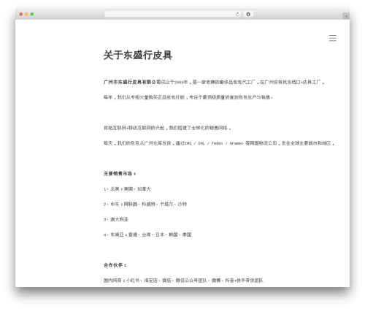The image size is (365, 309).
Task: Open a new tab with plus button
Action: click(346, 16)
